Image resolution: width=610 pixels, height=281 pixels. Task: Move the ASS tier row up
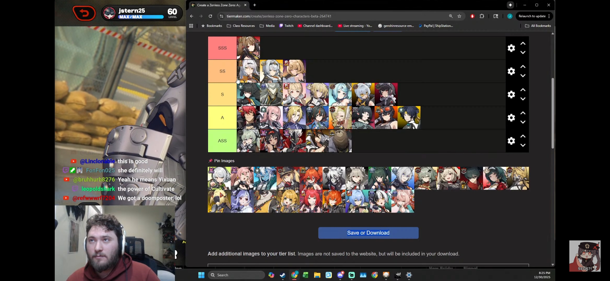(x=523, y=136)
